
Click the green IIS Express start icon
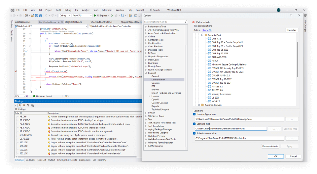(x=95, y=16)
